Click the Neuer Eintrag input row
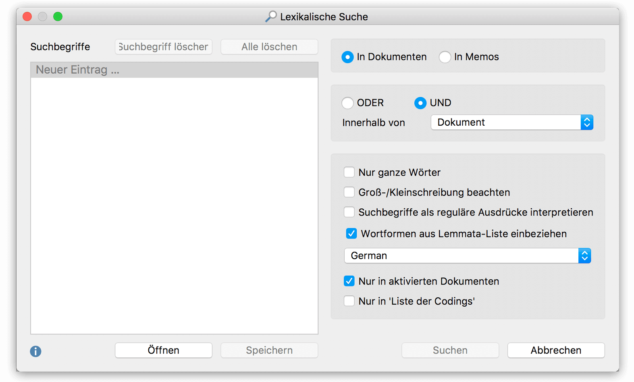Viewport: 634px width, 382px height. (x=174, y=70)
